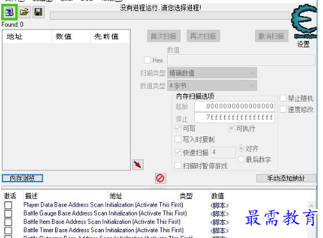Save the table with the floppy disk icon
This screenshot has width=323, height=238.
pos(38,12)
